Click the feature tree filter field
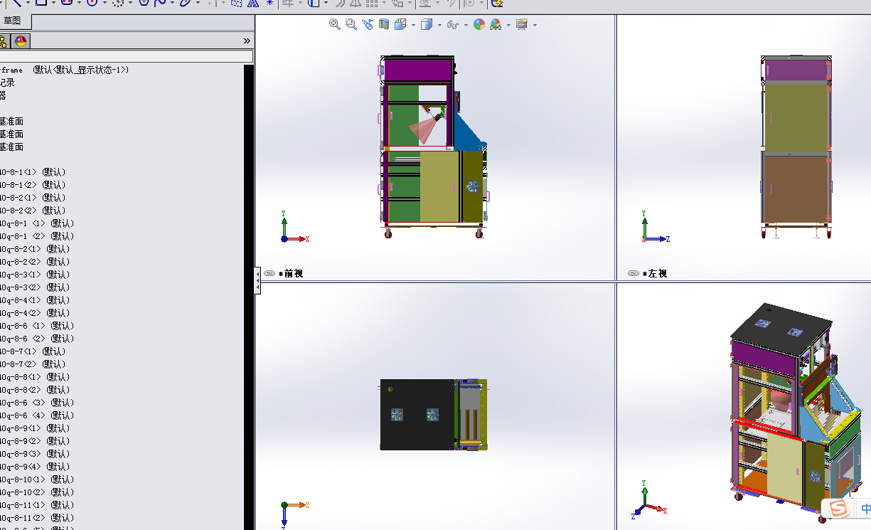 (x=127, y=56)
